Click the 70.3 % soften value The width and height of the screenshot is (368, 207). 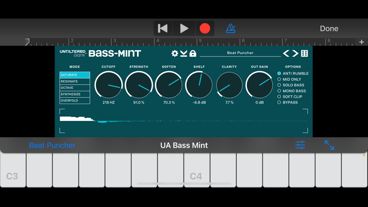[x=169, y=102]
